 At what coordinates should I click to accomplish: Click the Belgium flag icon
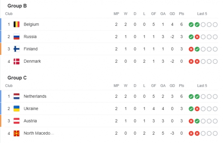click(x=16, y=25)
